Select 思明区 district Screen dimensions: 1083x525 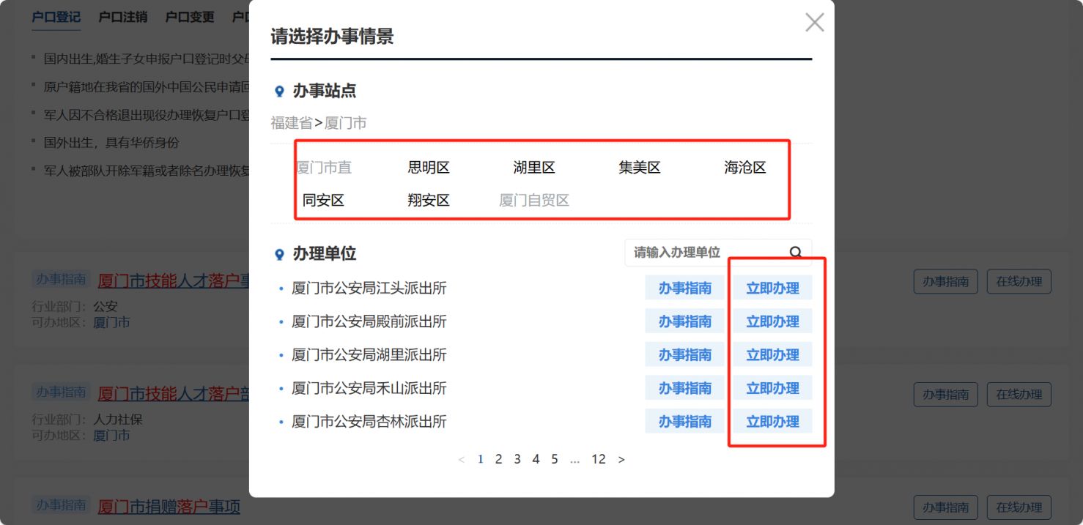coord(429,168)
